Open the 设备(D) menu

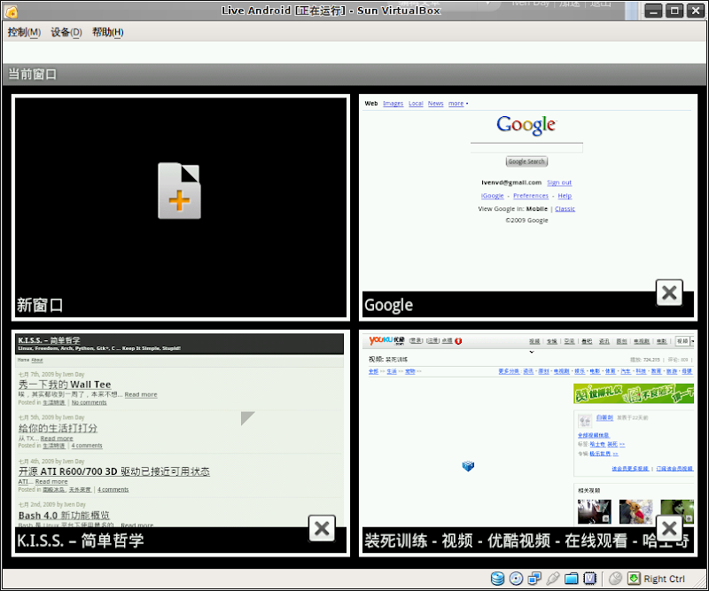click(66, 32)
